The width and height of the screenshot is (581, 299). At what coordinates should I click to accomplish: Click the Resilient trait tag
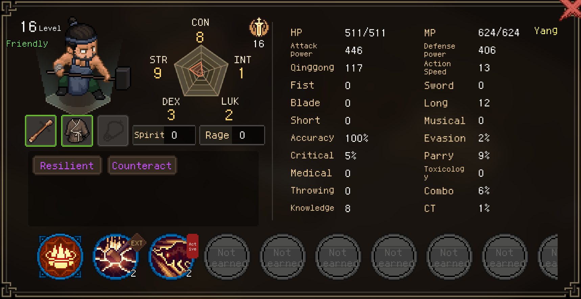pyautogui.click(x=67, y=166)
